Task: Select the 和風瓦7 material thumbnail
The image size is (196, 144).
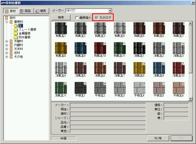Action: coord(179,28)
